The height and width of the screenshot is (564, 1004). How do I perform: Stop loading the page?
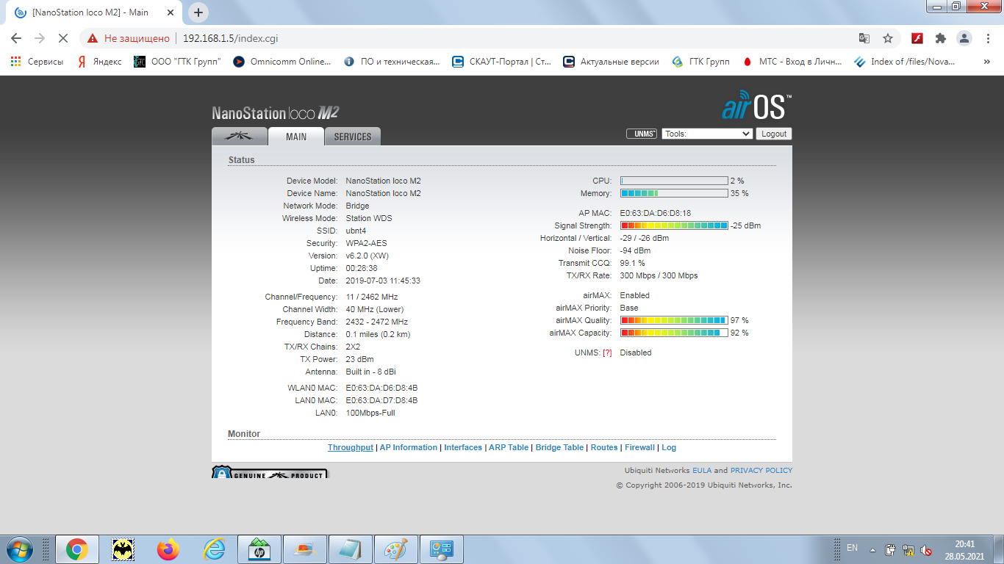click(63, 38)
